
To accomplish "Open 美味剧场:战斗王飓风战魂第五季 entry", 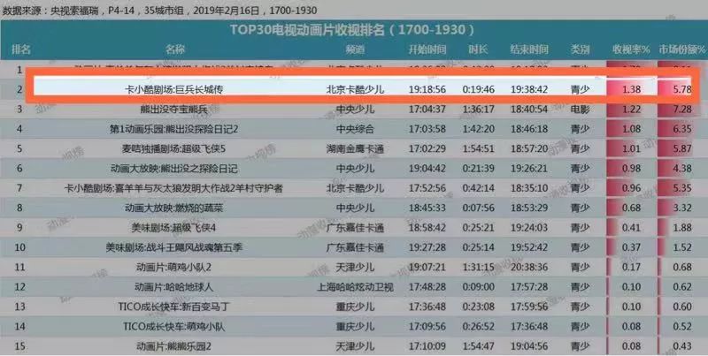I will (176, 246).
